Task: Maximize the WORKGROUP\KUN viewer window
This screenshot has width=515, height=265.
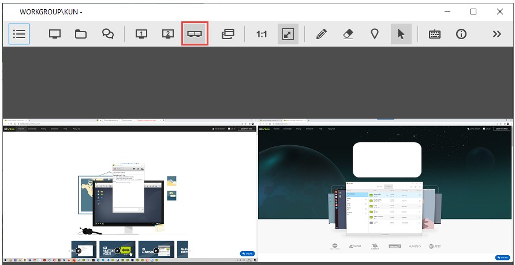Action: 473,12
